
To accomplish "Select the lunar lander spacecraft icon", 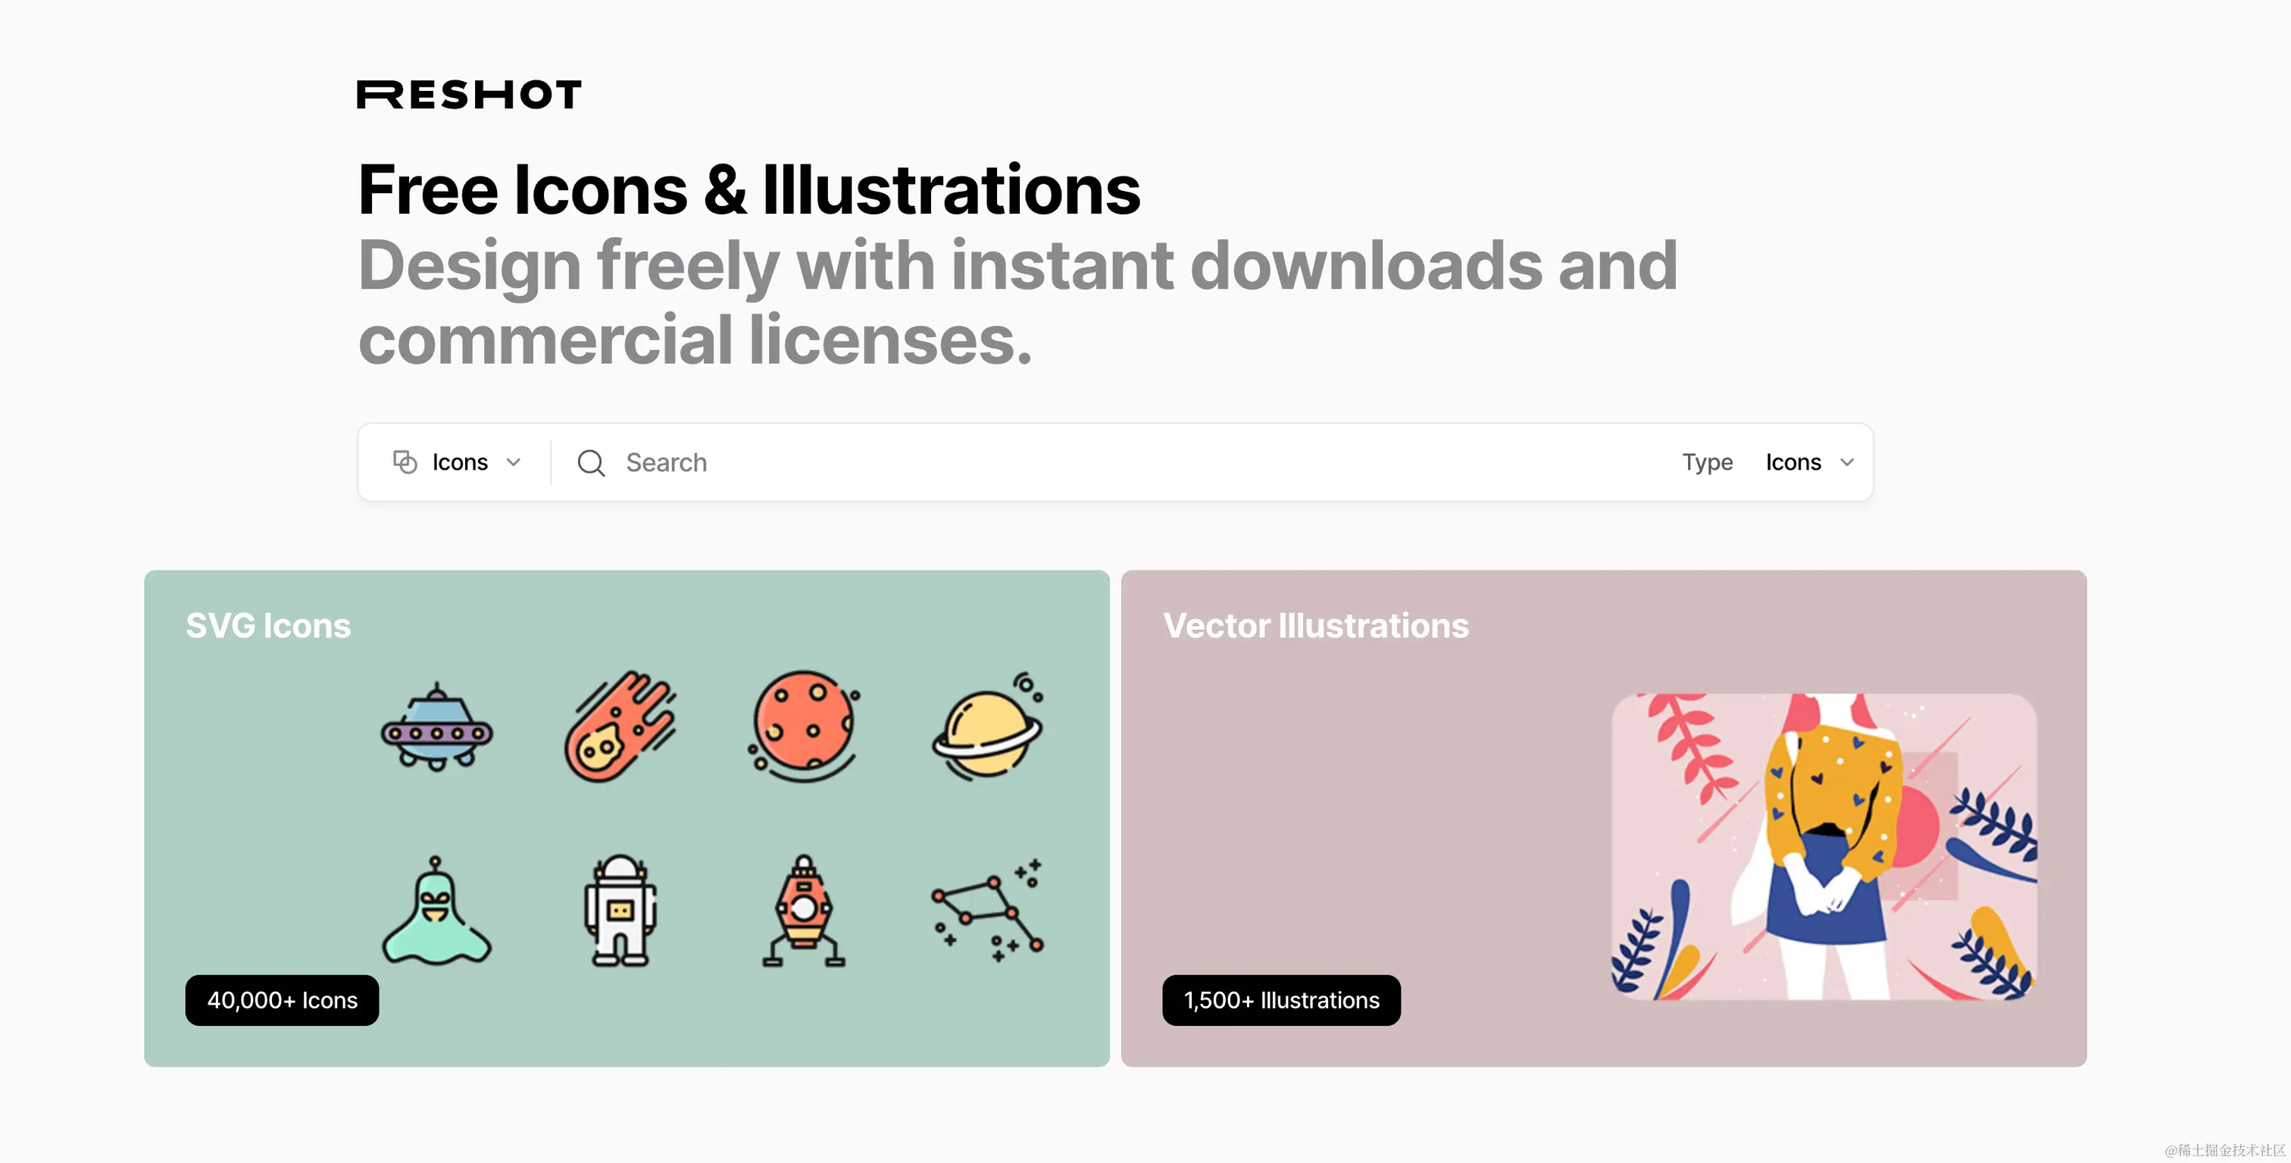I will pyautogui.click(x=804, y=911).
